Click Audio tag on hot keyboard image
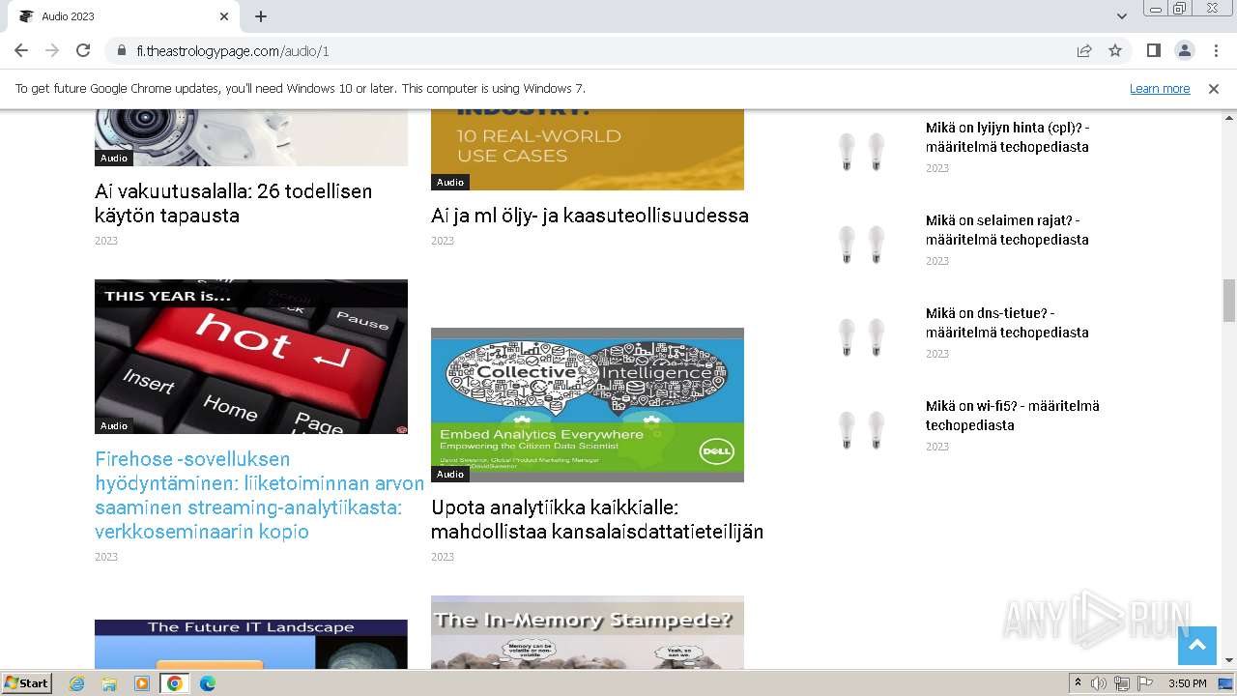Image resolution: width=1237 pixels, height=696 pixels. [114, 426]
